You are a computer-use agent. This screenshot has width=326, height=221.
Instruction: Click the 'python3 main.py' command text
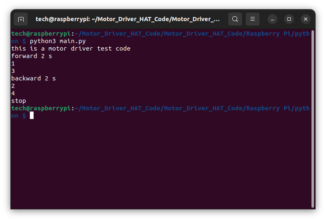pos(58,41)
